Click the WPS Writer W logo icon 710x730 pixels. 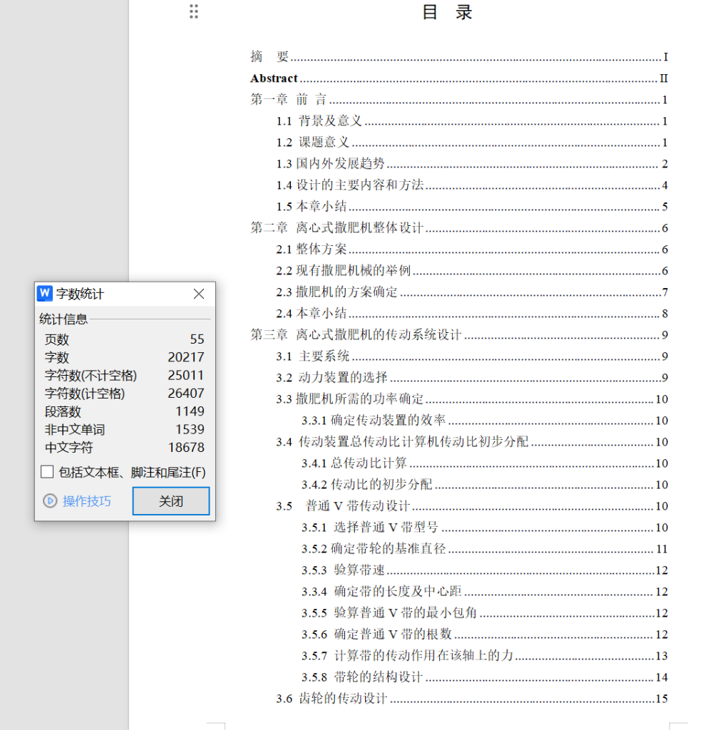click(45, 294)
